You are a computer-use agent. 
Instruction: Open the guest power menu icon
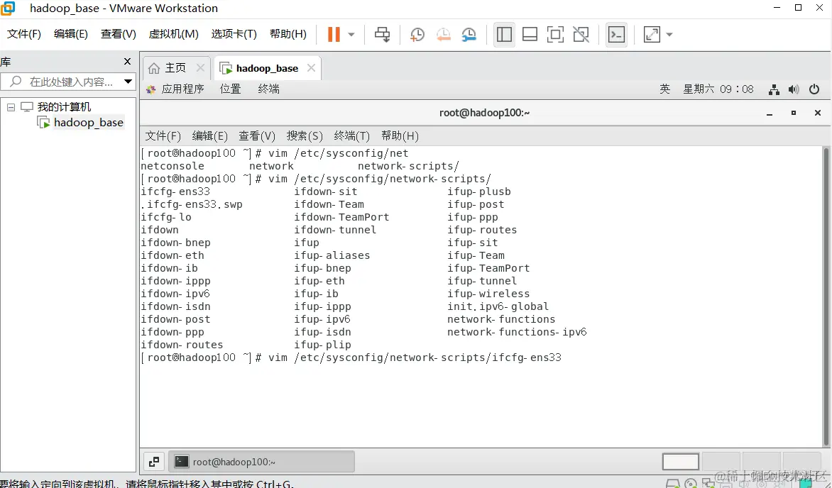point(814,89)
